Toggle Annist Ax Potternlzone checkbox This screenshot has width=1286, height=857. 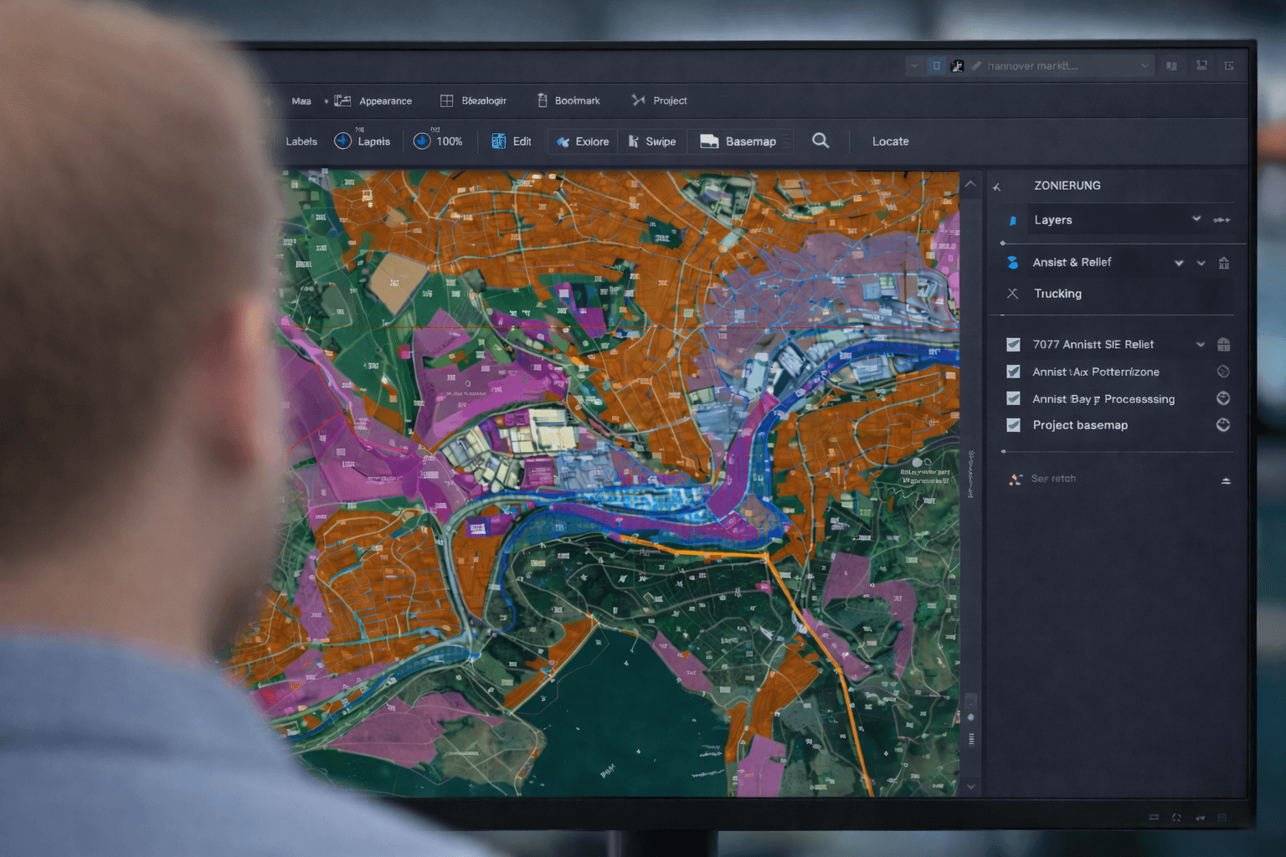coord(1013,372)
